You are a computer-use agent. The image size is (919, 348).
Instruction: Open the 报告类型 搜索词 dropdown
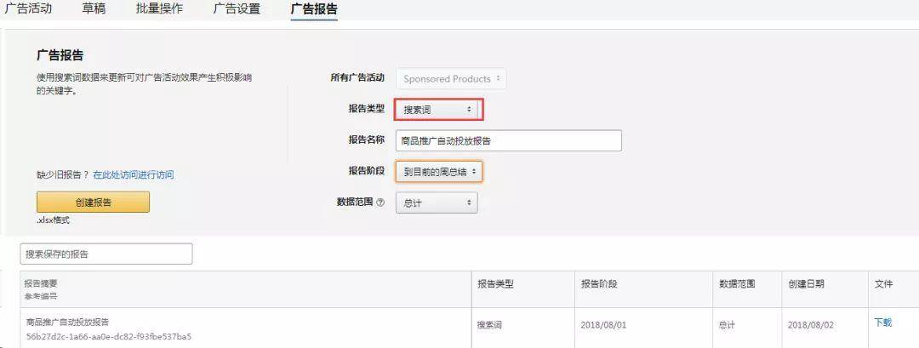click(x=437, y=110)
